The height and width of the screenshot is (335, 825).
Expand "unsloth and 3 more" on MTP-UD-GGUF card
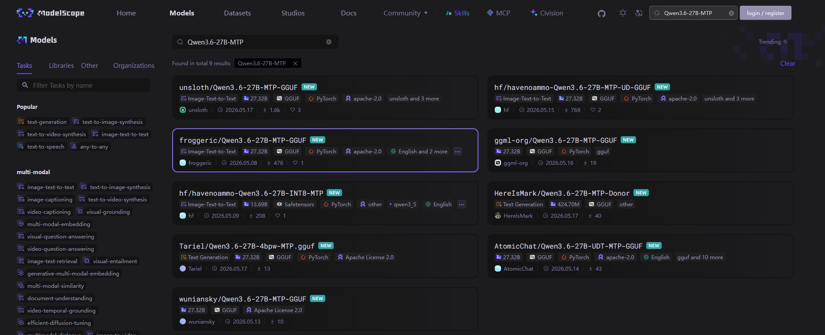729,99
